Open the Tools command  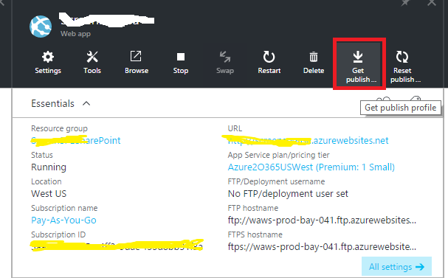(92, 63)
